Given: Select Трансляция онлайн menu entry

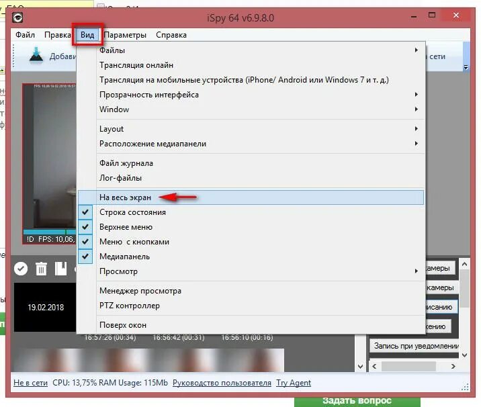Looking at the screenshot, I should [251, 65].
